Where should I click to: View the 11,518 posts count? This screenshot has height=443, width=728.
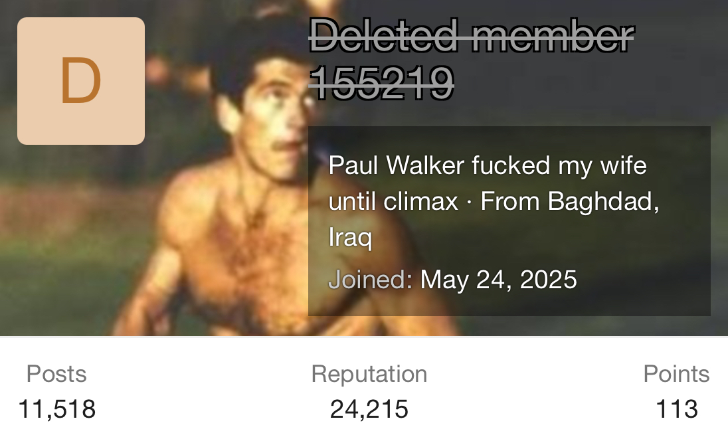(x=57, y=409)
